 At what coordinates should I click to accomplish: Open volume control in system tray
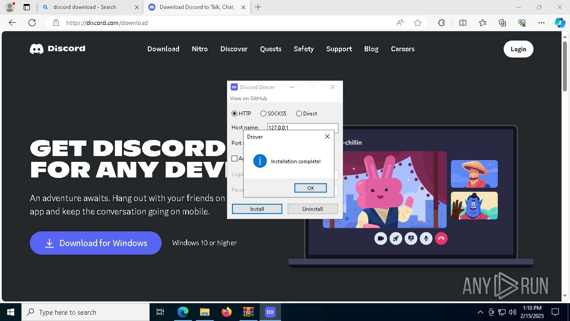coord(513,312)
